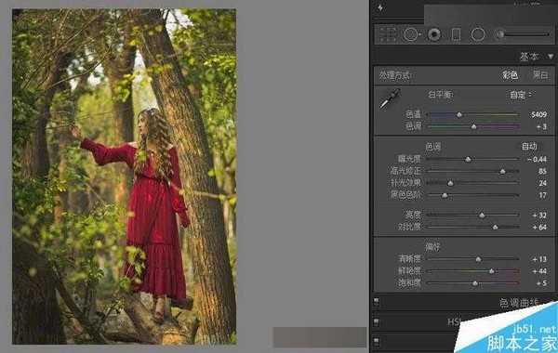
Task: Toggle the tone curve (色调曲线) panel switch
Action: click(x=377, y=302)
